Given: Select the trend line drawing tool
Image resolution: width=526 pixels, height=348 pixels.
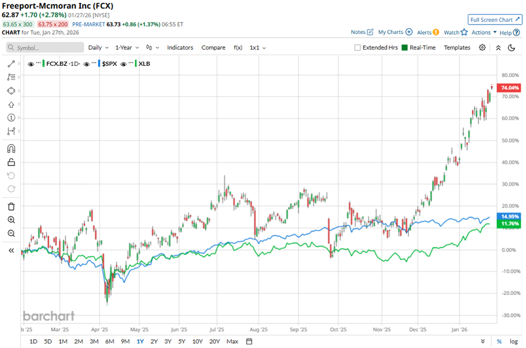Looking at the screenshot, I should pyautogui.click(x=11, y=64).
